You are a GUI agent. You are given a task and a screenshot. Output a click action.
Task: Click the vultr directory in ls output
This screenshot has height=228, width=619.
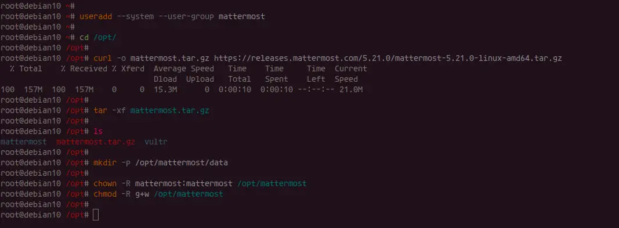tap(155, 142)
